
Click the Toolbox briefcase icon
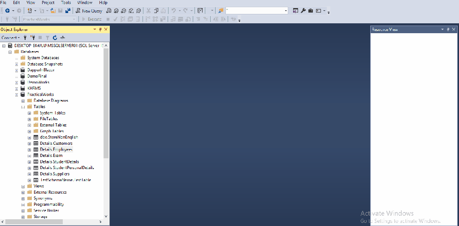(x=310, y=10)
